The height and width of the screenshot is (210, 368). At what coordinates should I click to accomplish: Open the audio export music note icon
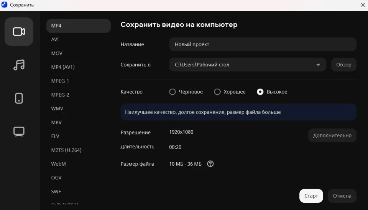19,65
